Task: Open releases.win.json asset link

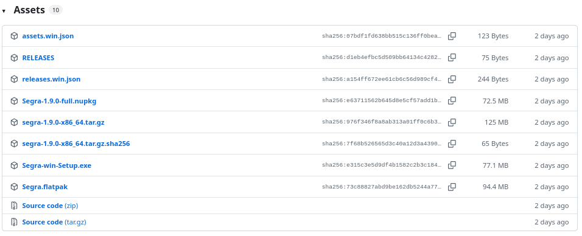Action: point(51,79)
